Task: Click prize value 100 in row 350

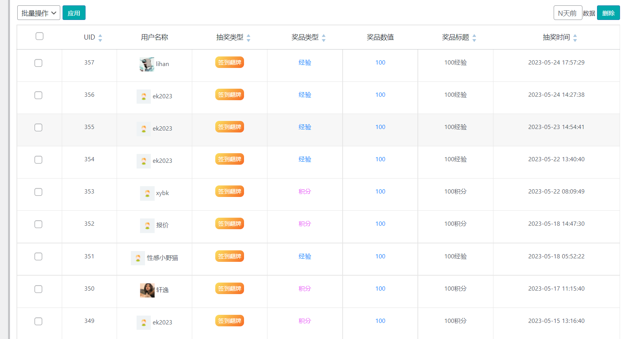Action: click(x=380, y=289)
